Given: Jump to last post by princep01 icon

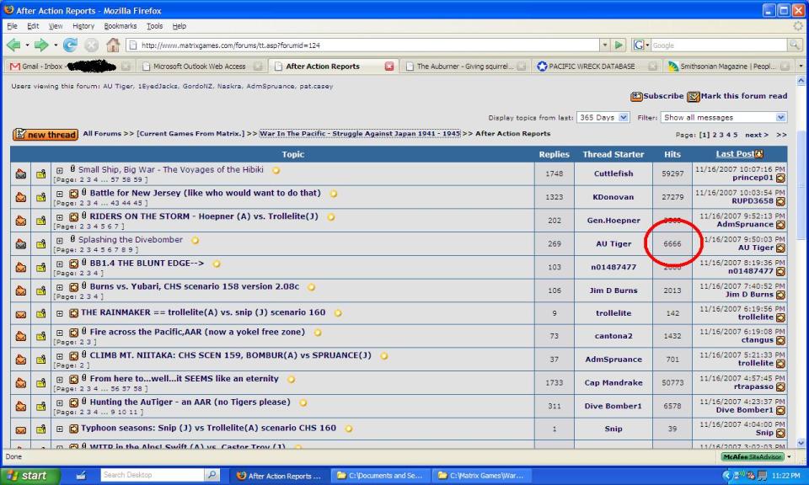Looking at the screenshot, I should tap(780, 179).
